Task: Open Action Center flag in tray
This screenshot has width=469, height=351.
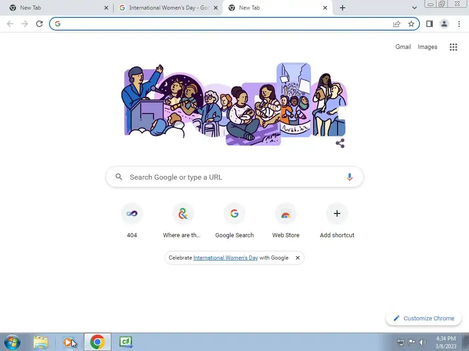Action: (x=412, y=342)
